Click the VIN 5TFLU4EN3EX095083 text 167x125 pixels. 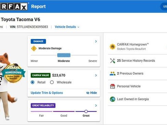point(29,27)
